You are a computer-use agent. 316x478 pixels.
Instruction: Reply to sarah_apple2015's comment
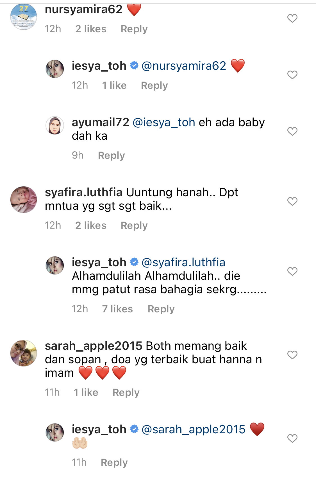tap(126, 393)
